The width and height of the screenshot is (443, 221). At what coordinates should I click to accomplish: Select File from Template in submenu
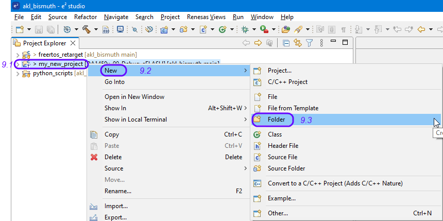346,108
